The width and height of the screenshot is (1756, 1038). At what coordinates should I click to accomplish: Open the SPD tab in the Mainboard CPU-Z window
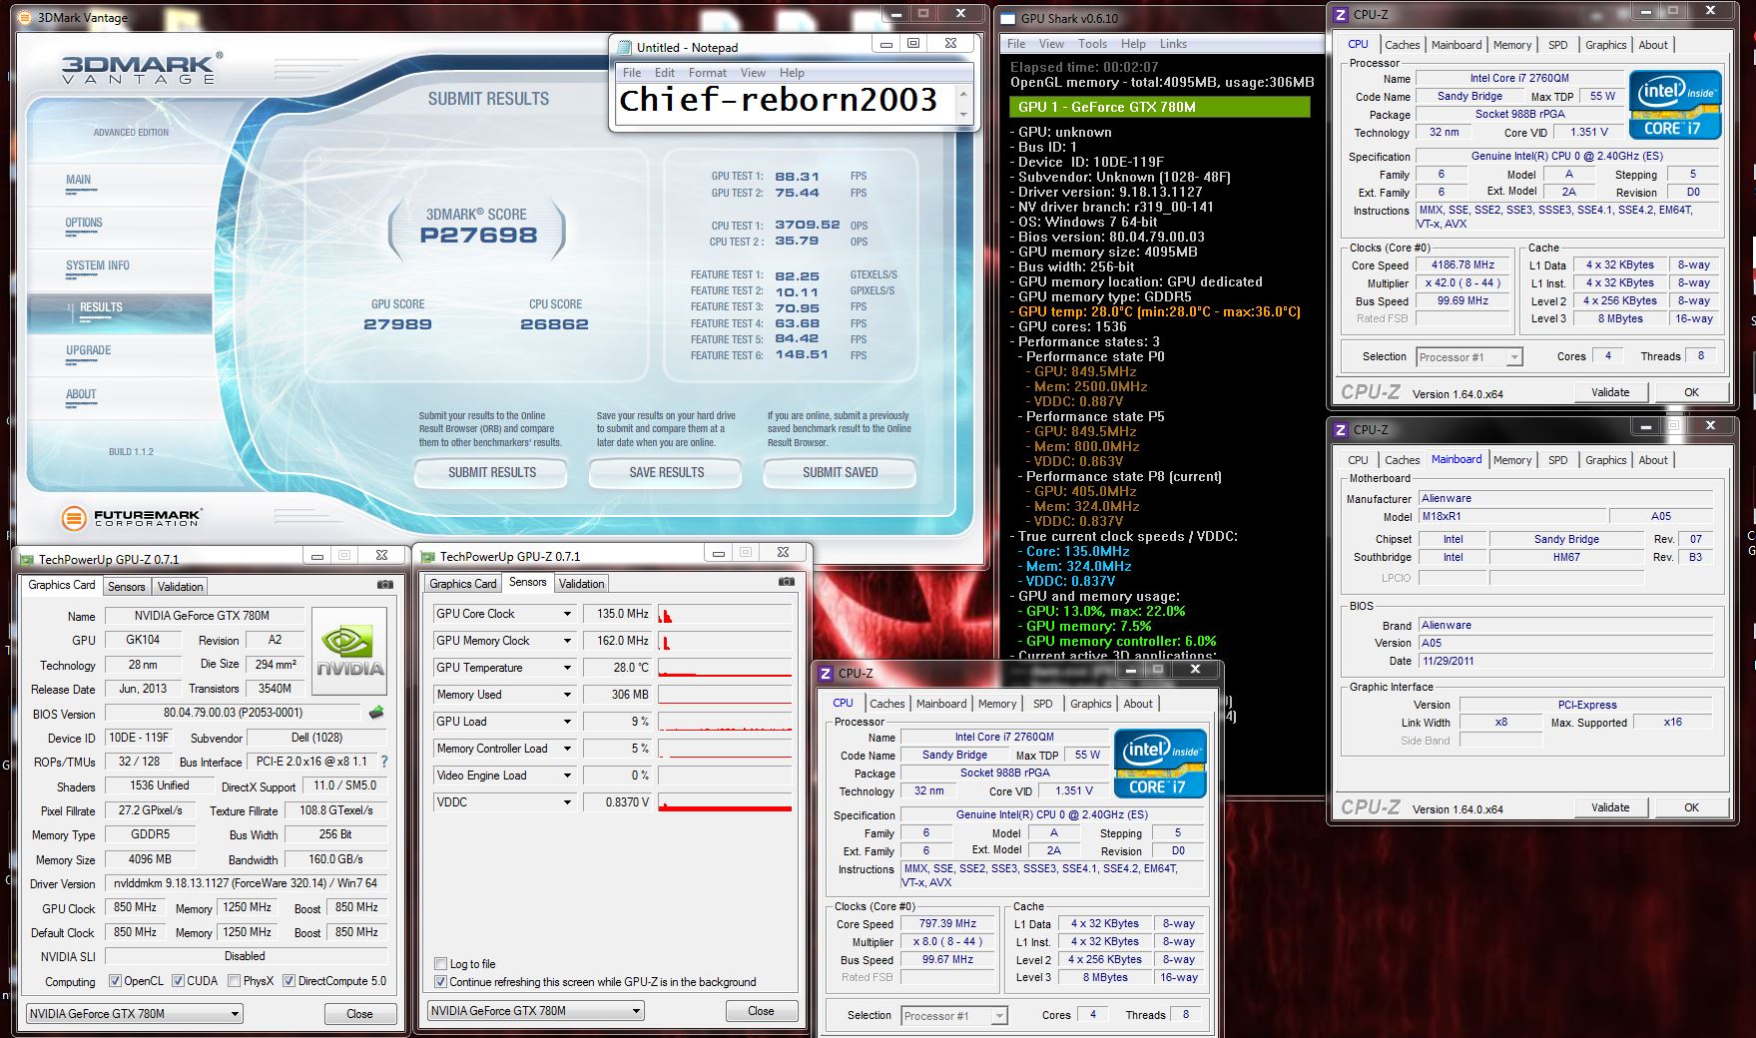coord(1557,460)
